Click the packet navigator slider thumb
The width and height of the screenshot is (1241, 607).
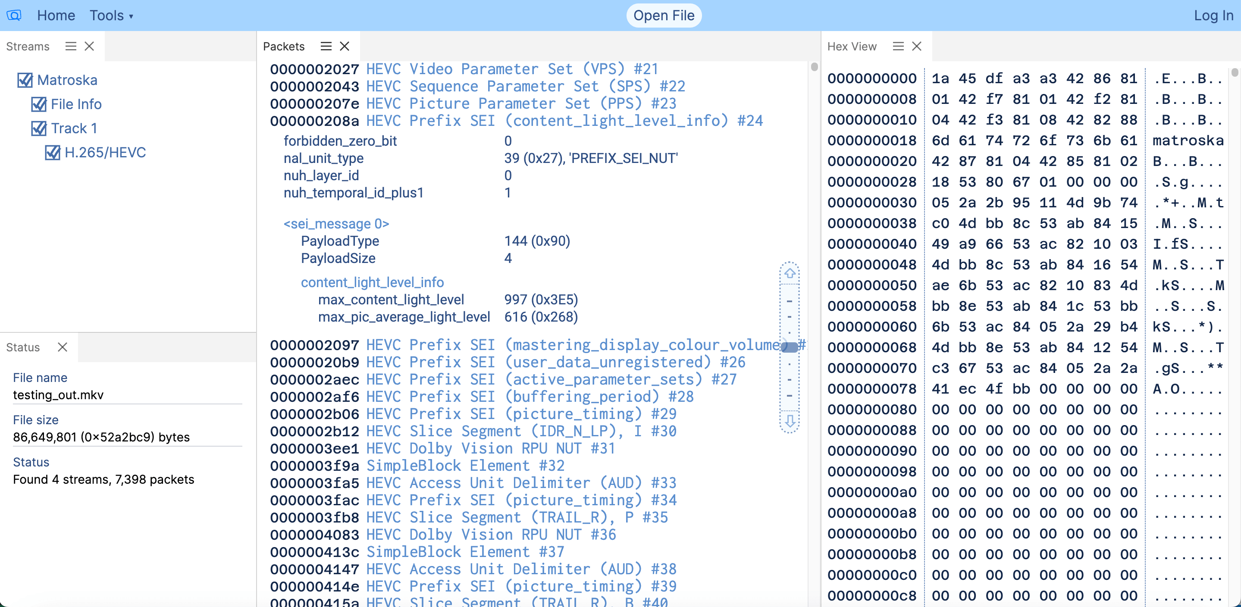point(790,347)
